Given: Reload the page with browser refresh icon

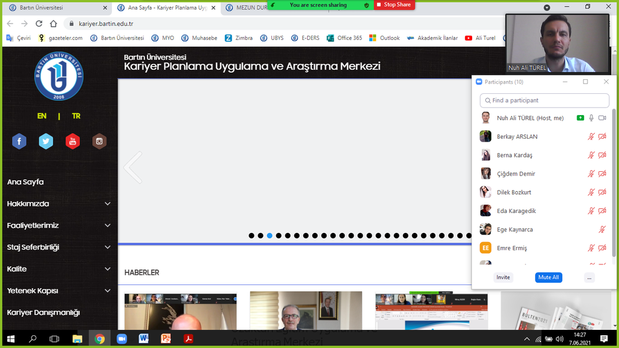Looking at the screenshot, I should point(39,24).
